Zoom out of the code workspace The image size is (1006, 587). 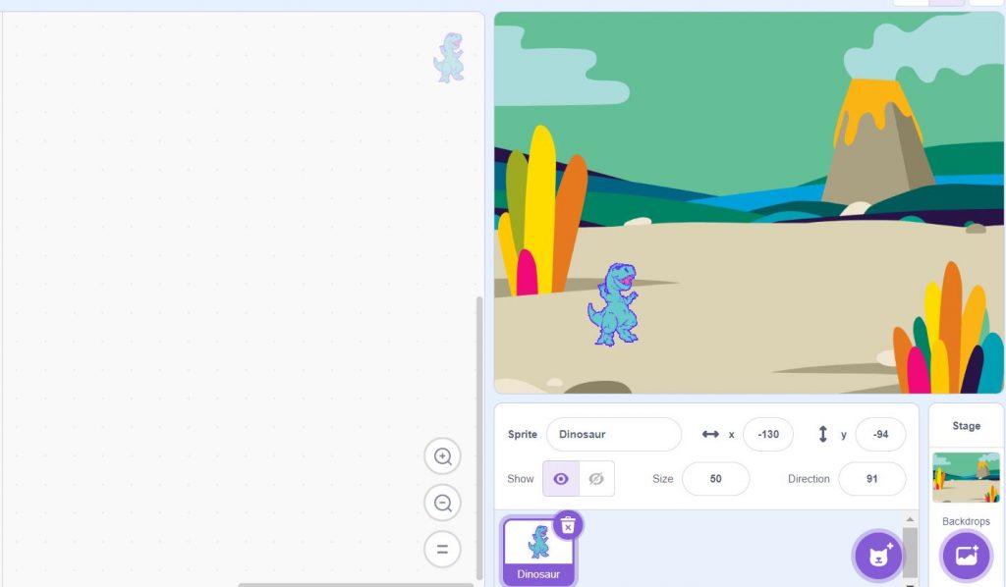tap(442, 503)
